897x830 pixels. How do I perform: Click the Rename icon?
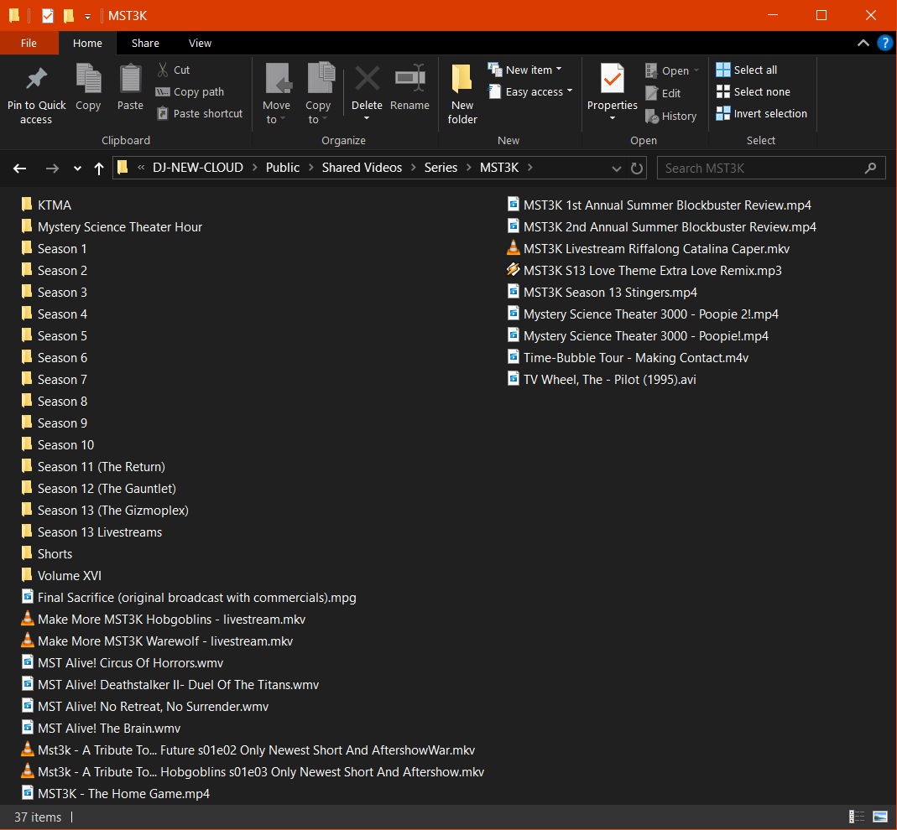click(409, 78)
